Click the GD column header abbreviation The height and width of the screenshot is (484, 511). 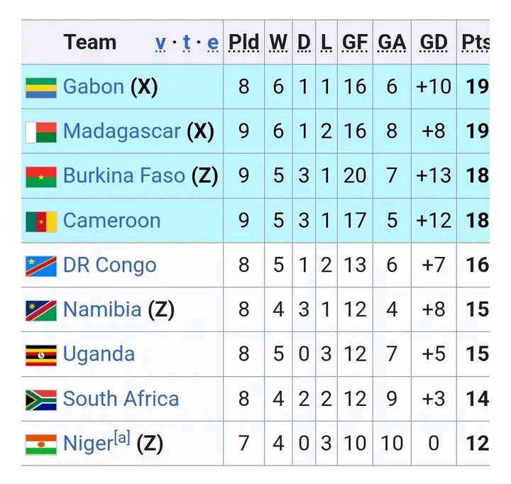click(x=434, y=43)
